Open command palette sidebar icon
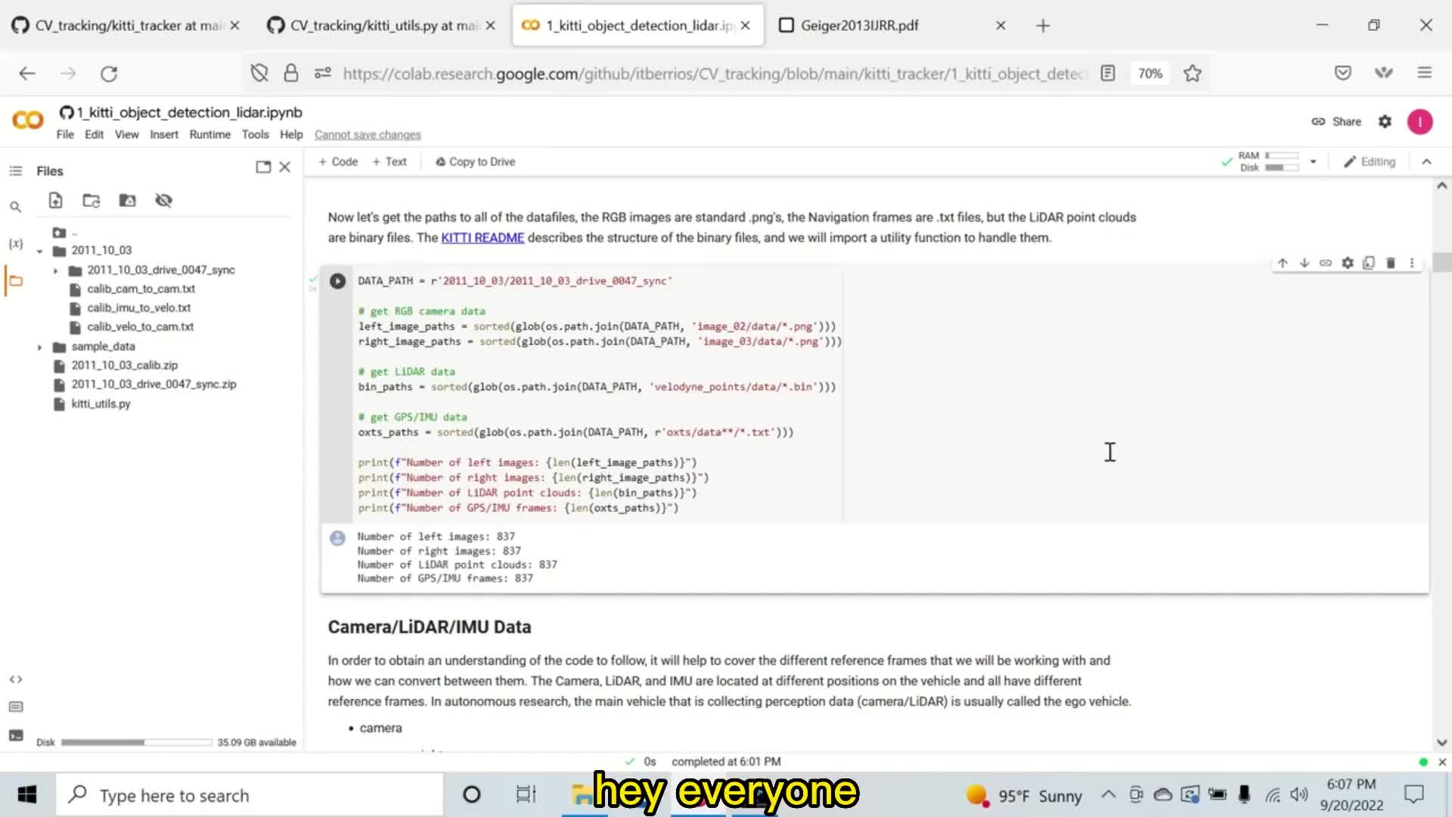The height and width of the screenshot is (817, 1452). pyautogui.click(x=15, y=707)
